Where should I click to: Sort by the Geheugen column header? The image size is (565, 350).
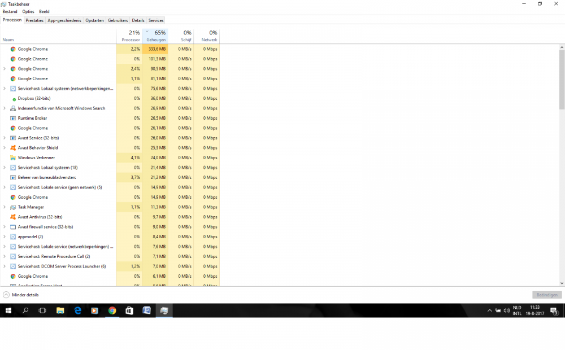tap(155, 36)
